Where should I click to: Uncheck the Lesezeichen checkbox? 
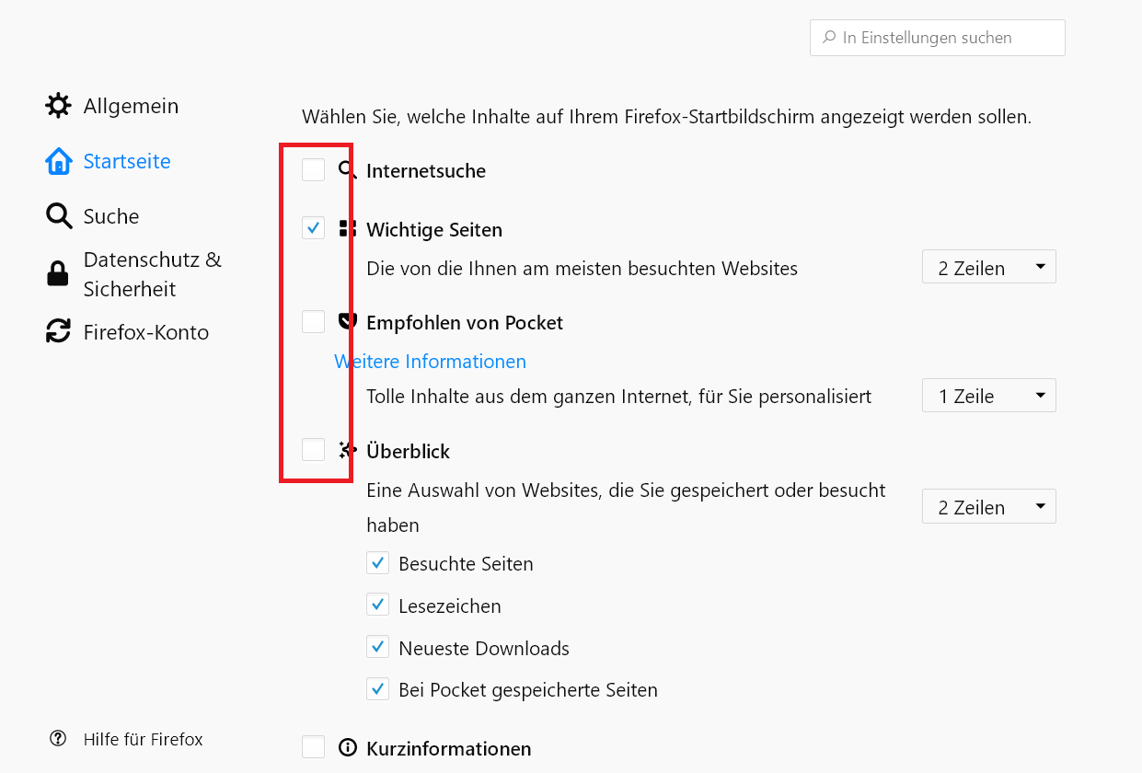(x=377, y=605)
